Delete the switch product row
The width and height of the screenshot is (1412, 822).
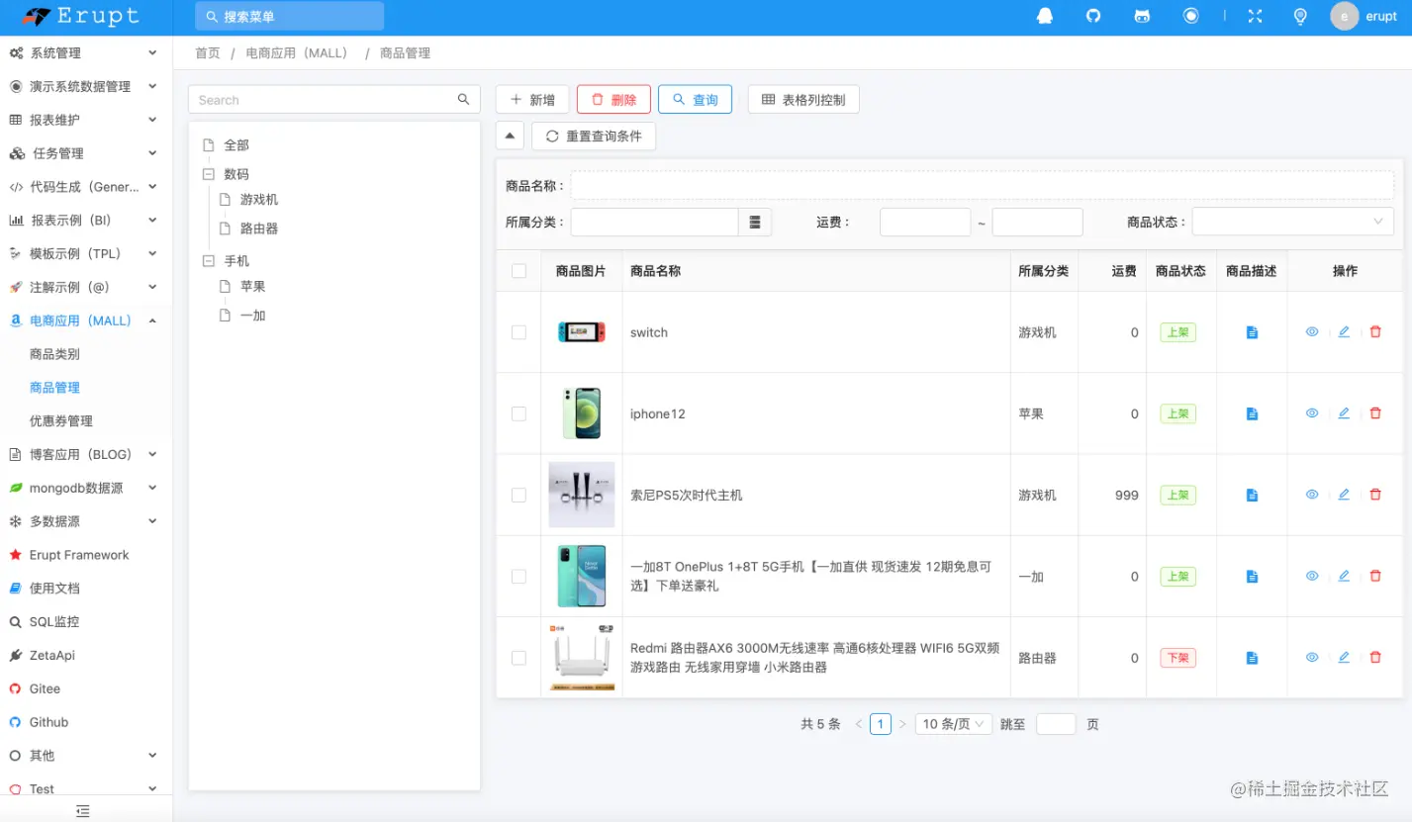click(1375, 332)
